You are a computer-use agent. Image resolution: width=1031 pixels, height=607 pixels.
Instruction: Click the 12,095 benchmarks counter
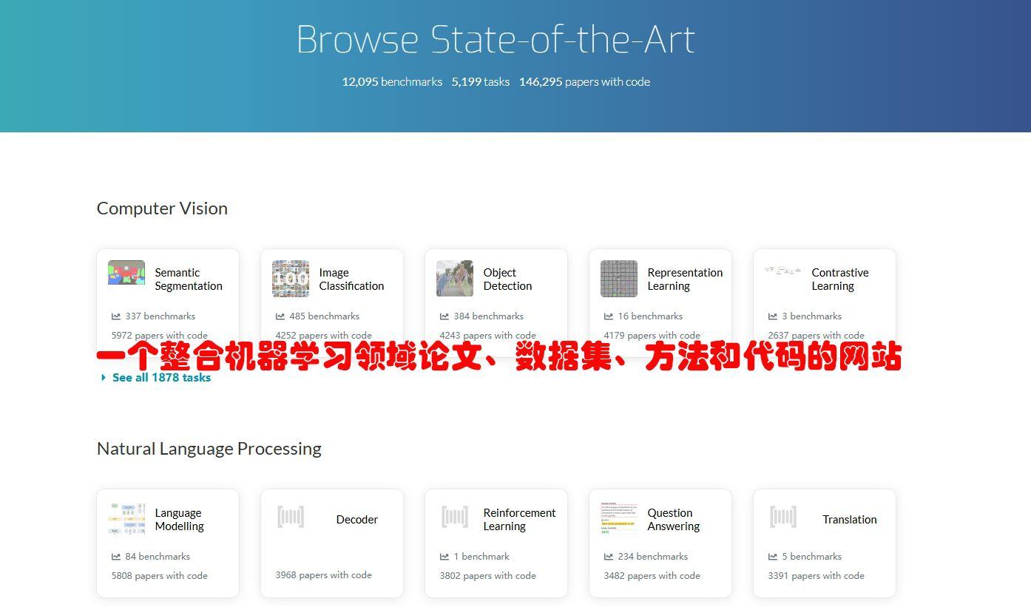tap(392, 82)
